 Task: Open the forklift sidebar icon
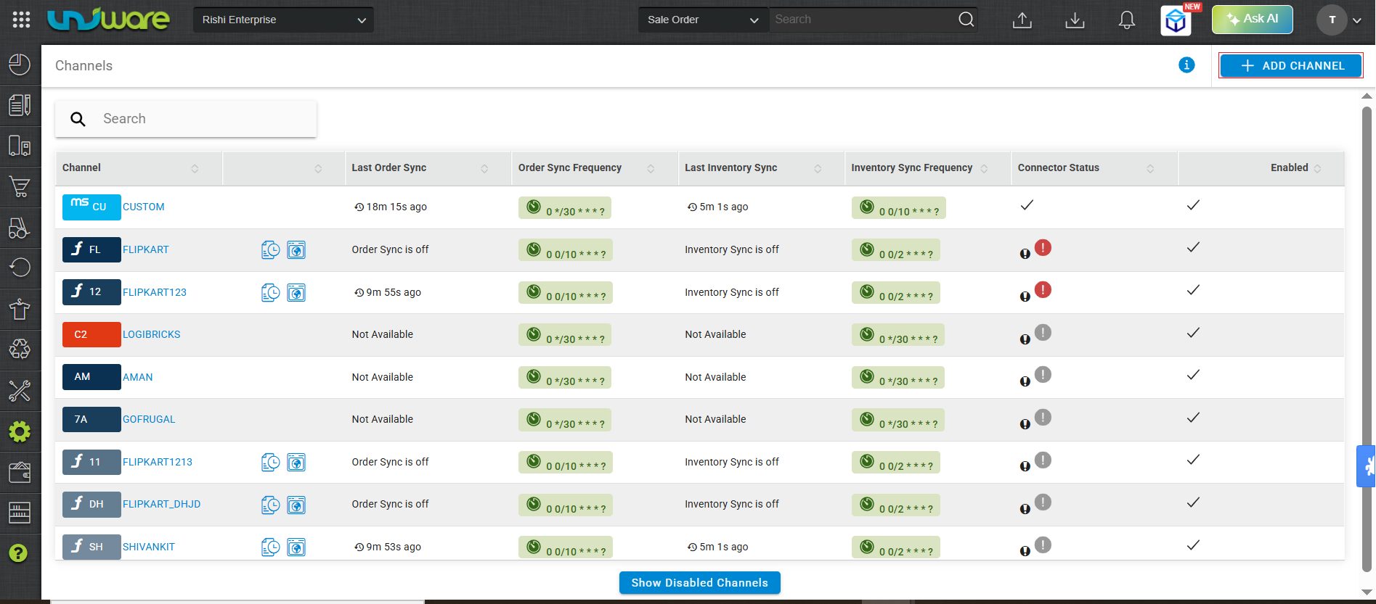[20, 228]
